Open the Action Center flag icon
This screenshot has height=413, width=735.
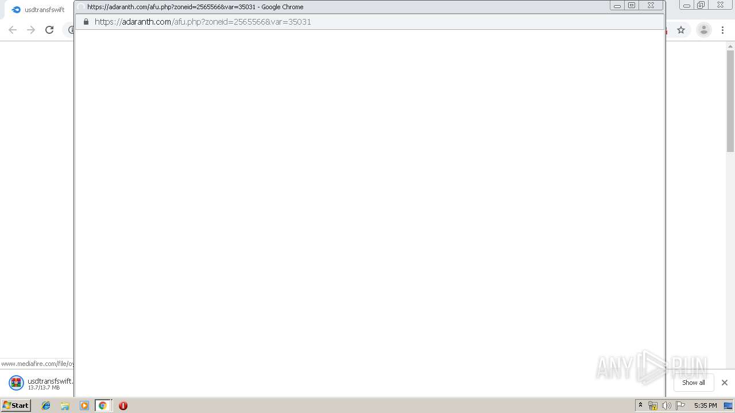tap(680, 406)
